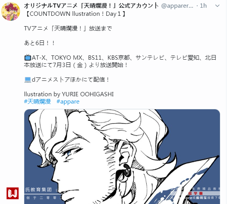This screenshot has height=204, width=228.
Task: Click the anime account profile avatar
Action: 10,12
